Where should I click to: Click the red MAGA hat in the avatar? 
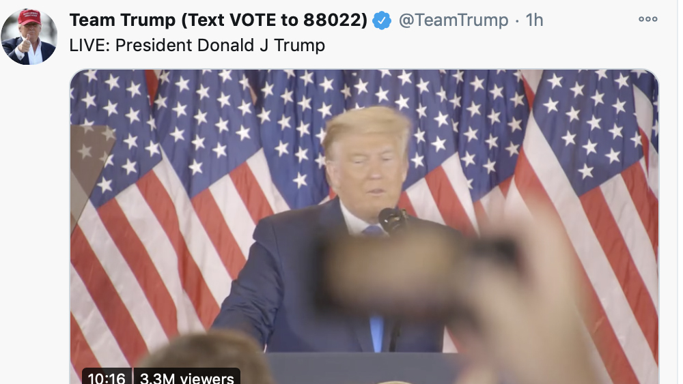29,16
